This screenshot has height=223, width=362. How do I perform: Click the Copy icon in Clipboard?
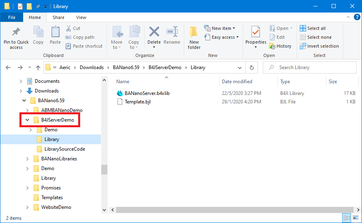38,32
